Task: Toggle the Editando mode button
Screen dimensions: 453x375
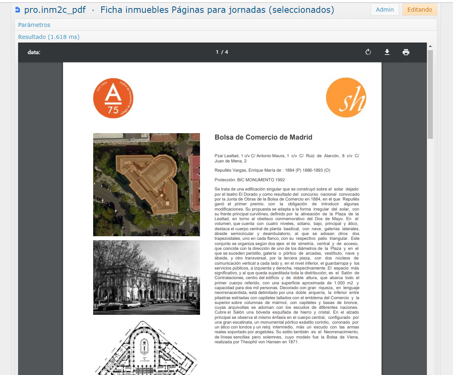Action: (419, 10)
